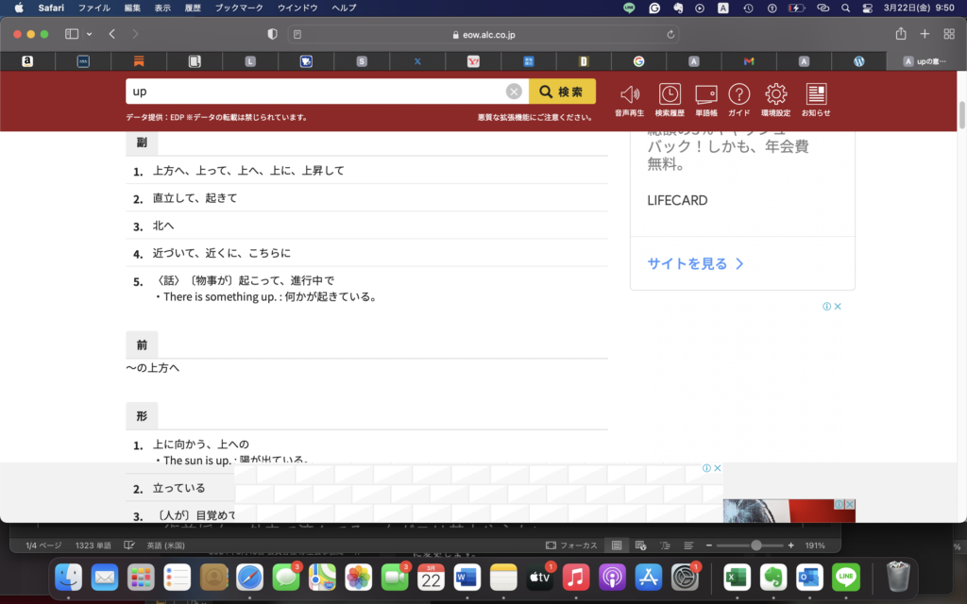The height and width of the screenshot is (604, 967).
Task: Open the word notebook (単語帳) icon
Action: 705,94
